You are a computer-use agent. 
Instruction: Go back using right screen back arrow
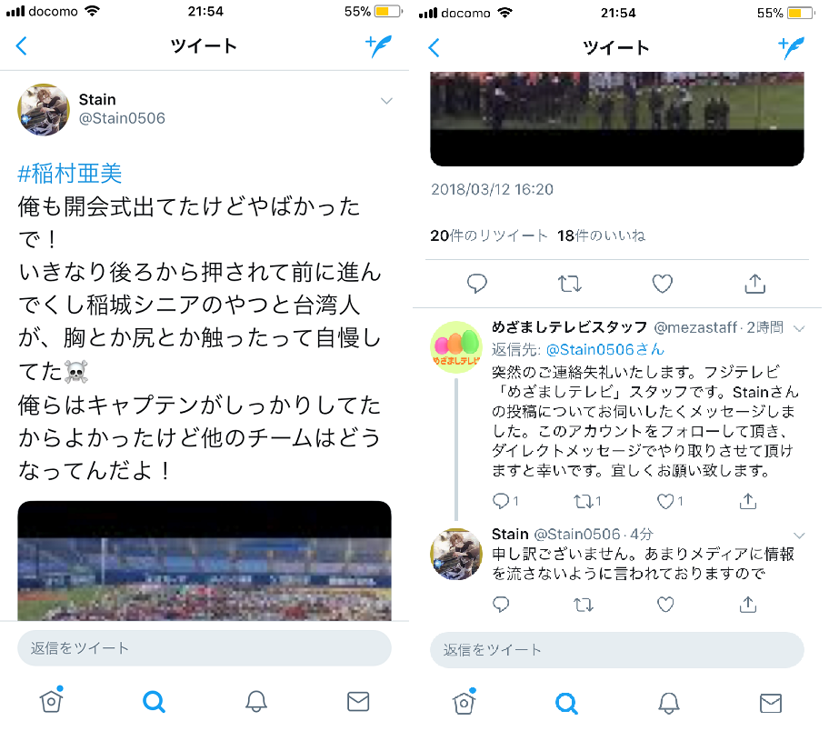[434, 48]
